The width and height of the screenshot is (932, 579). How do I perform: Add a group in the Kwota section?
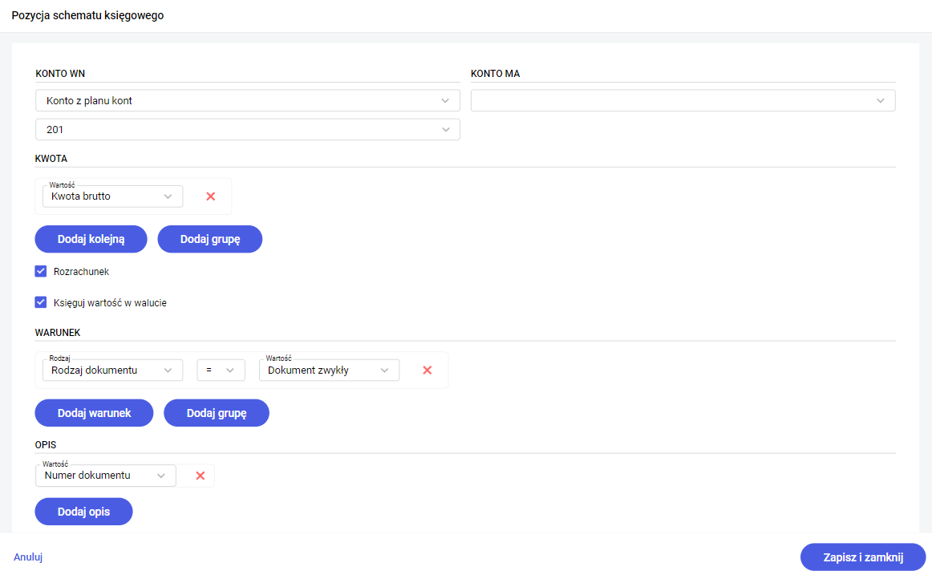point(209,239)
